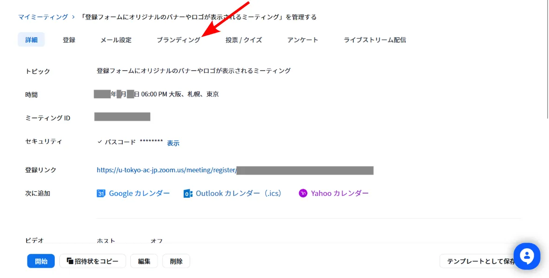Show the passcode via 表示 link
Screen dimensions: 549x278
173,143
